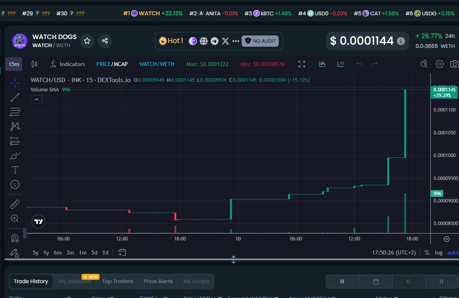Set chart range to 5d

click(94, 253)
